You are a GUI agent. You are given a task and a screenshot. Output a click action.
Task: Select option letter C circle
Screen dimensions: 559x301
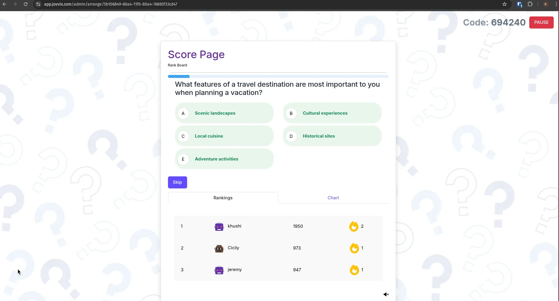pyautogui.click(x=183, y=136)
